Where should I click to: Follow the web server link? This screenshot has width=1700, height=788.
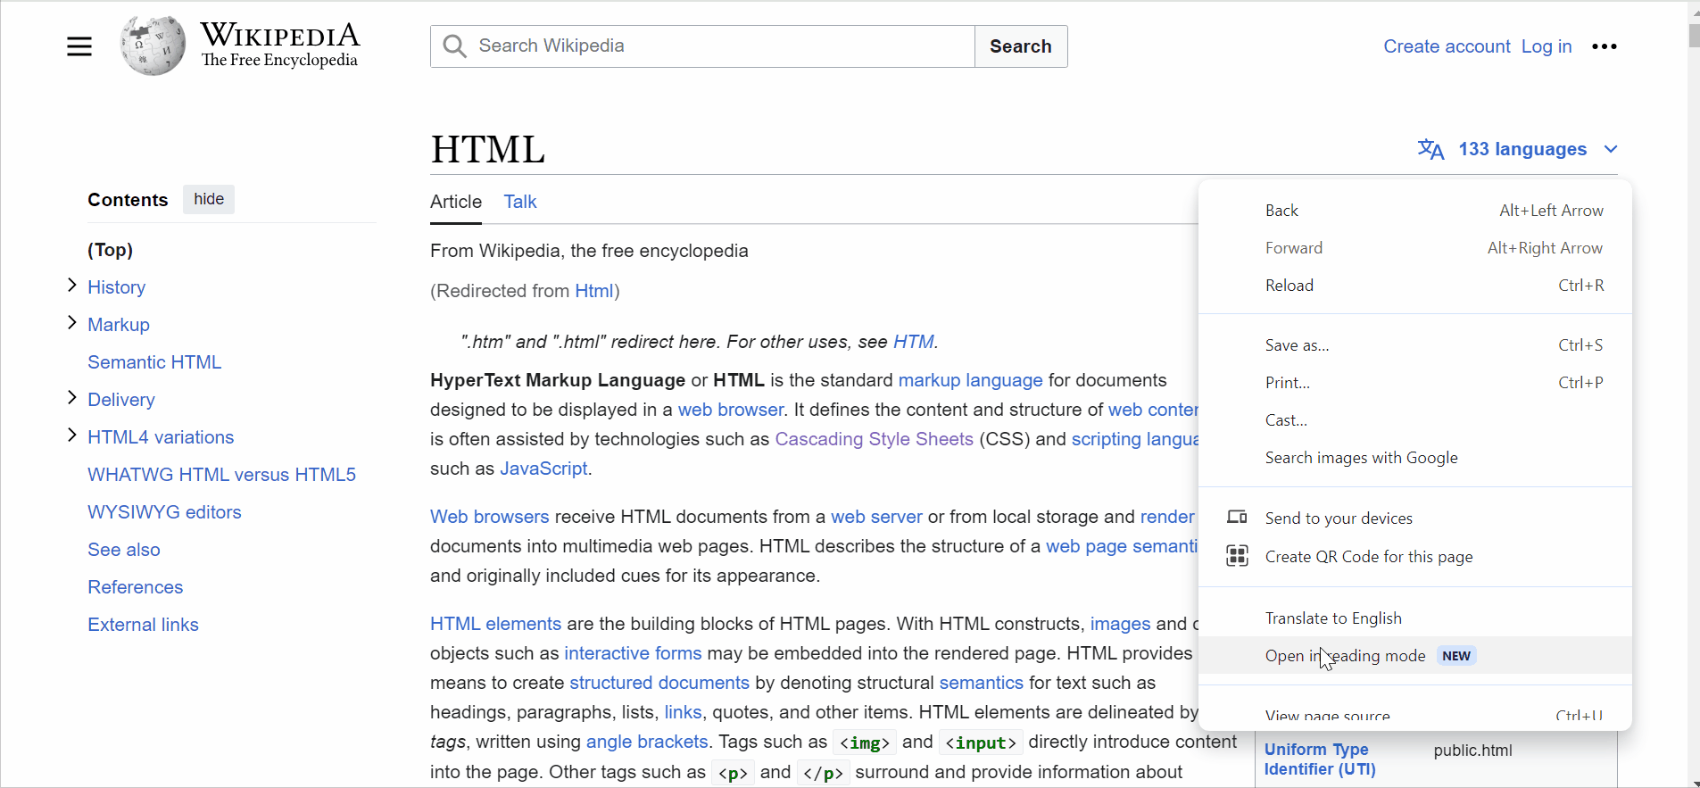click(x=876, y=517)
